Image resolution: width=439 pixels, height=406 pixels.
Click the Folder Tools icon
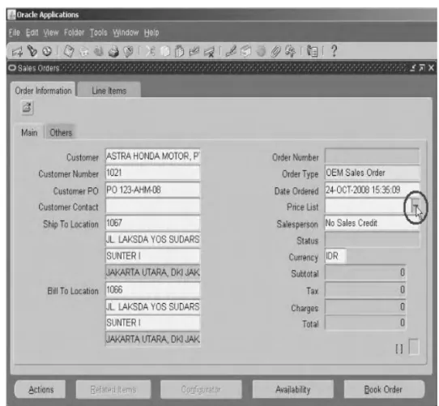point(290,52)
